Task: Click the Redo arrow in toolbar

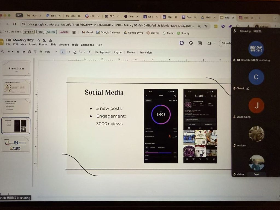Action: point(24,52)
